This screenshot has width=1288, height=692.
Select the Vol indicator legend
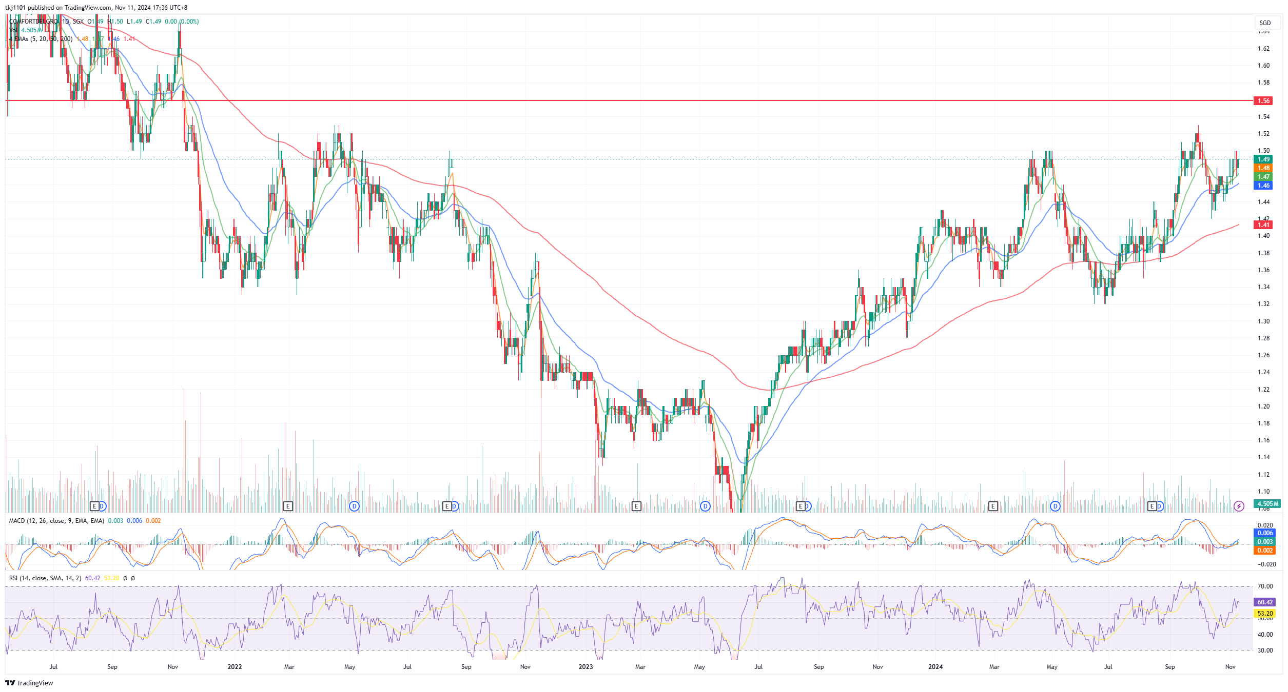coord(26,30)
